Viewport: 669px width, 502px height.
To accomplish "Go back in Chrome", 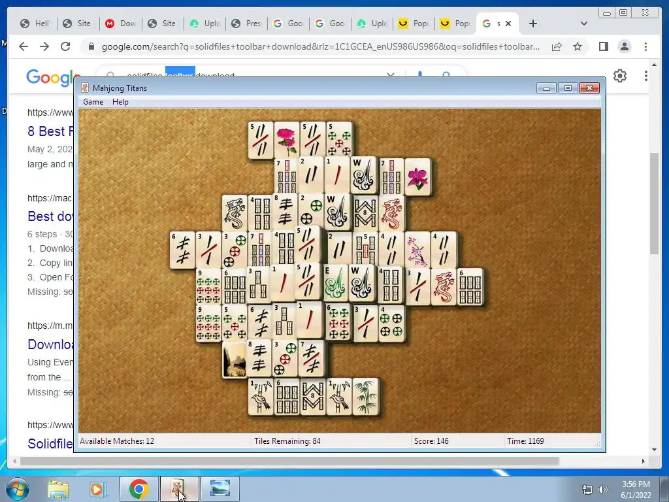I will click(x=24, y=46).
